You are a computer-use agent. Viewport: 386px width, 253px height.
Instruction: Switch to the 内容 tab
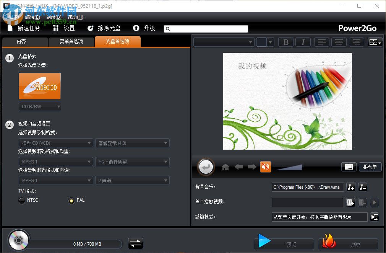pyautogui.click(x=25, y=41)
